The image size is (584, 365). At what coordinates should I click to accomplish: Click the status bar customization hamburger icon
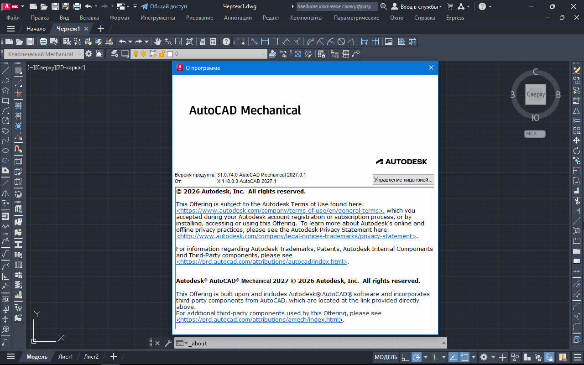click(x=577, y=357)
